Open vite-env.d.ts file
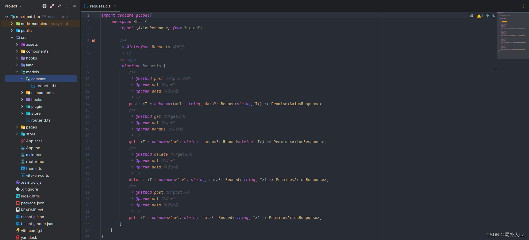The image size is (529, 240). coord(37,175)
